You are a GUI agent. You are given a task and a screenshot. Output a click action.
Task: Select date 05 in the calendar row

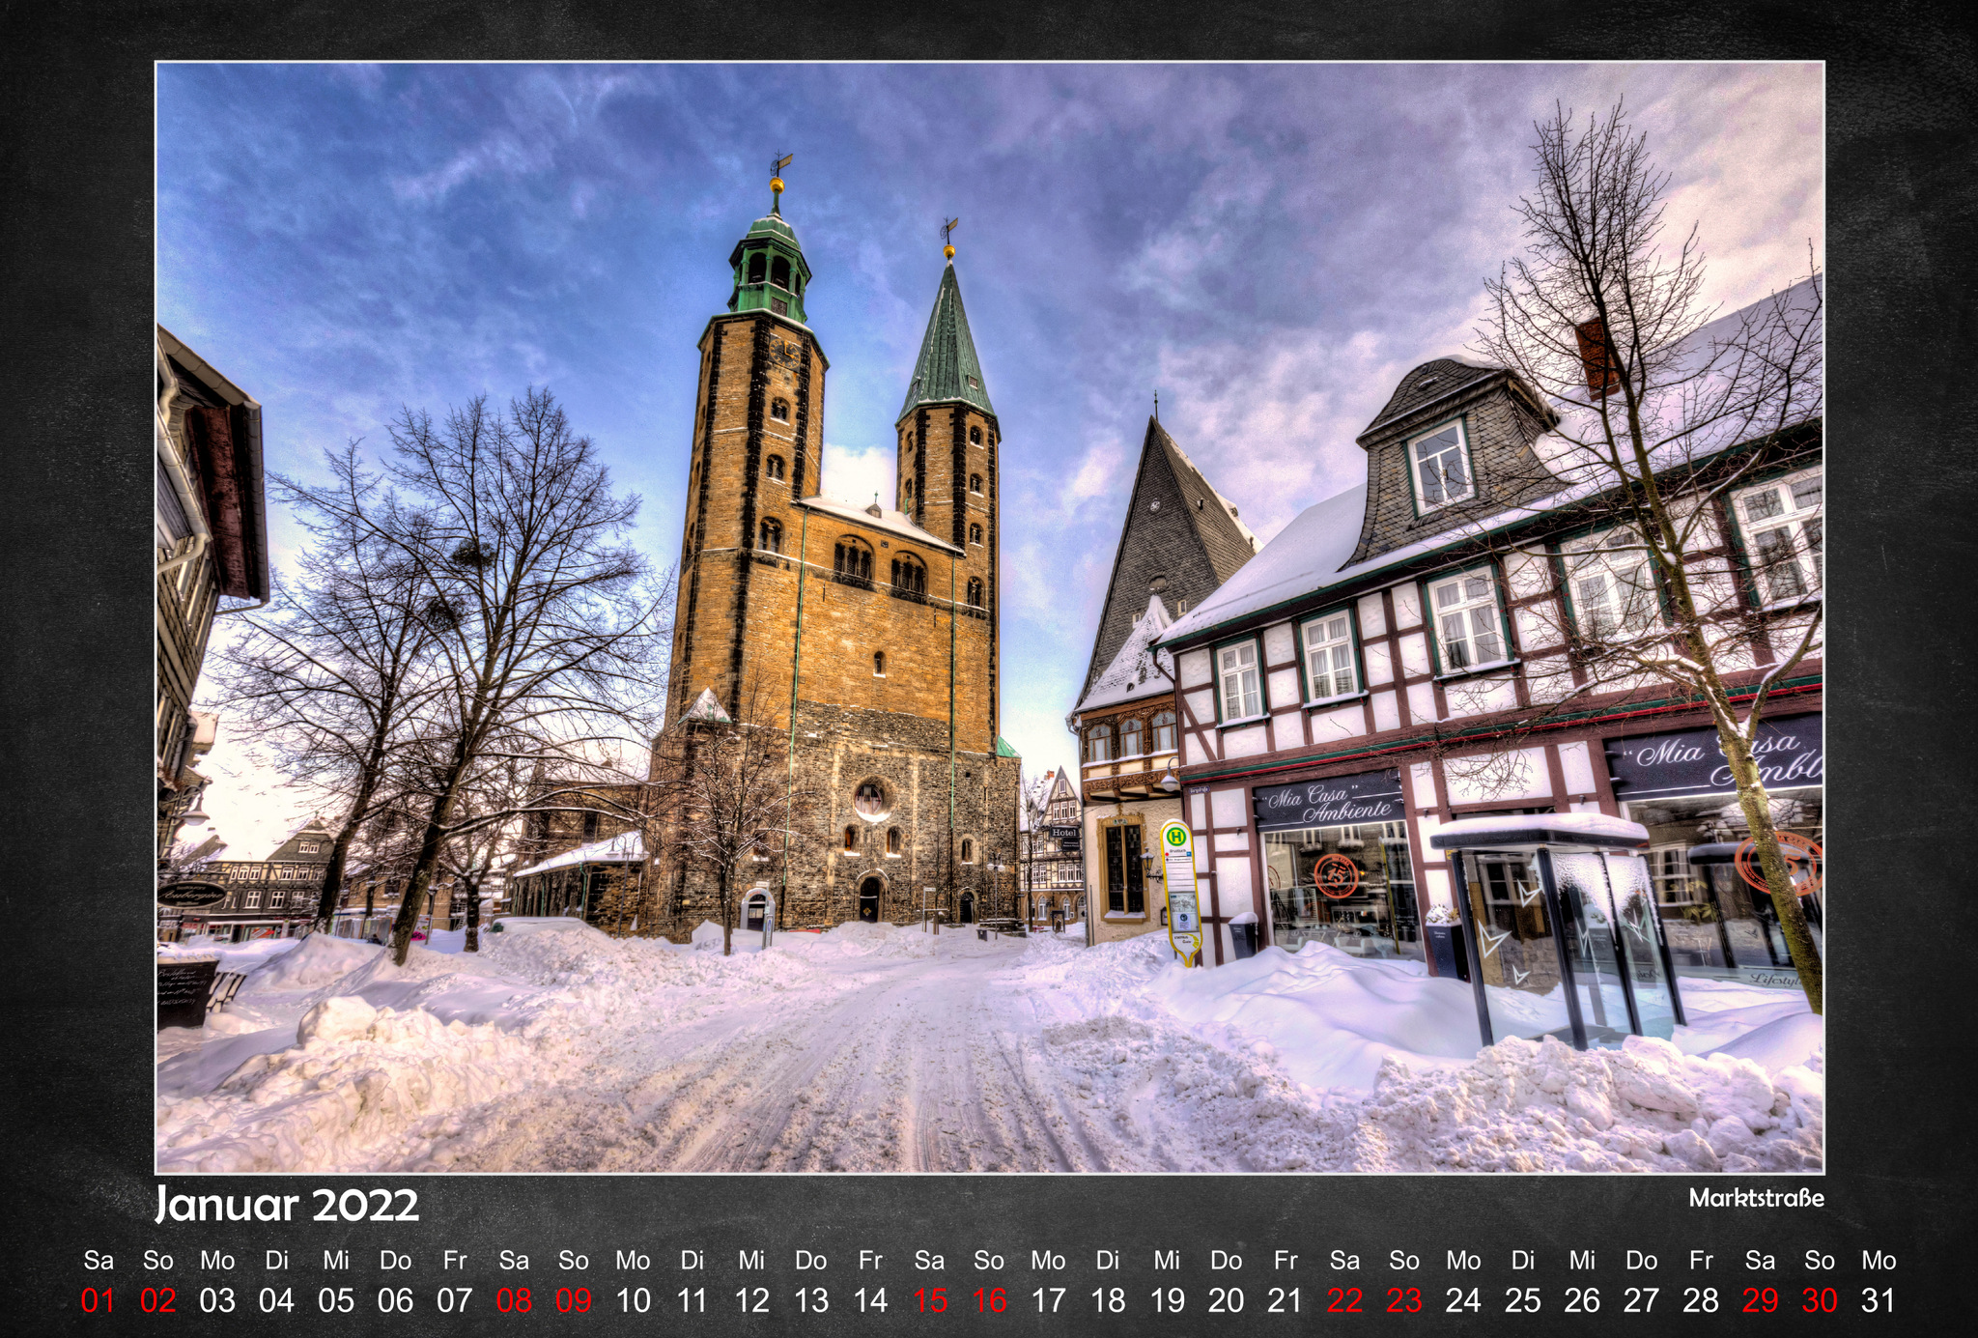click(336, 1301)
